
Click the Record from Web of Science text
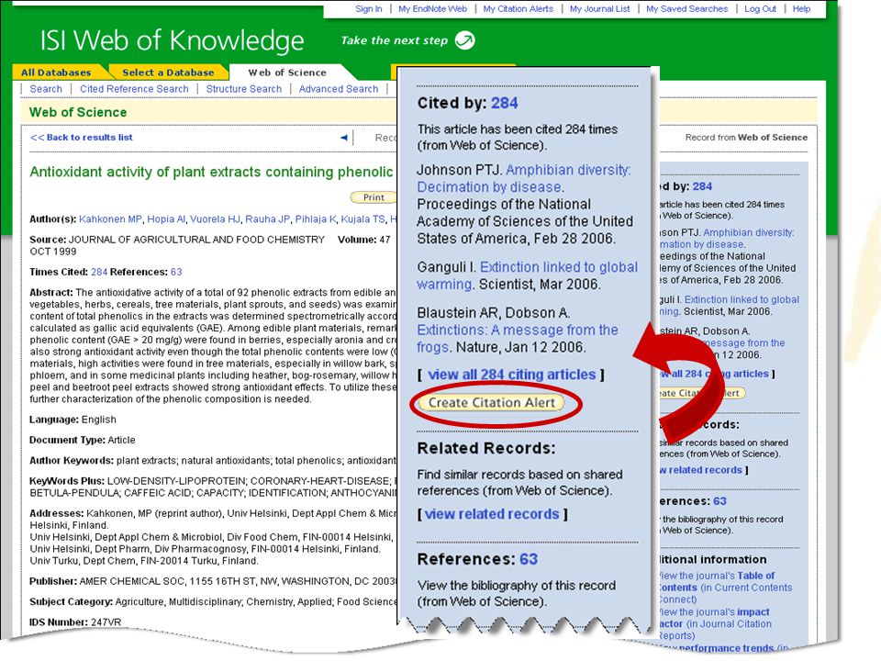coord(746,137)
